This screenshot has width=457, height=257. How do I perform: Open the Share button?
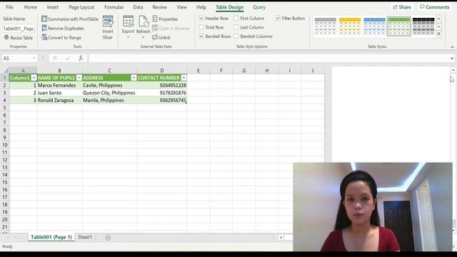tap(401, 7)
